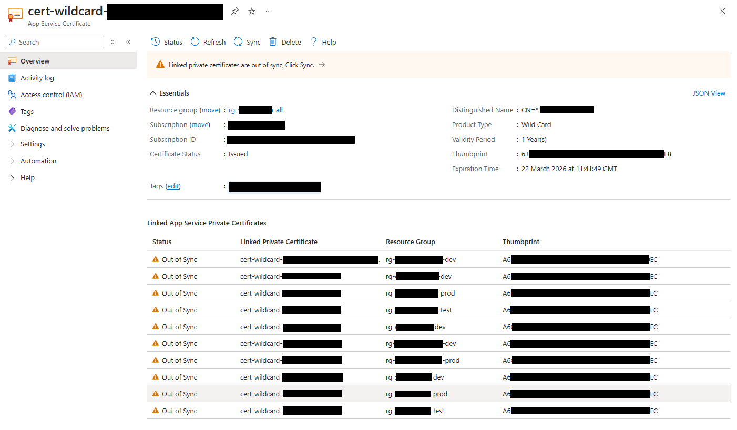Open Overview in the sidebar
Screen dimensions: 737x430
pyautogui.click(x=68, y=61)
